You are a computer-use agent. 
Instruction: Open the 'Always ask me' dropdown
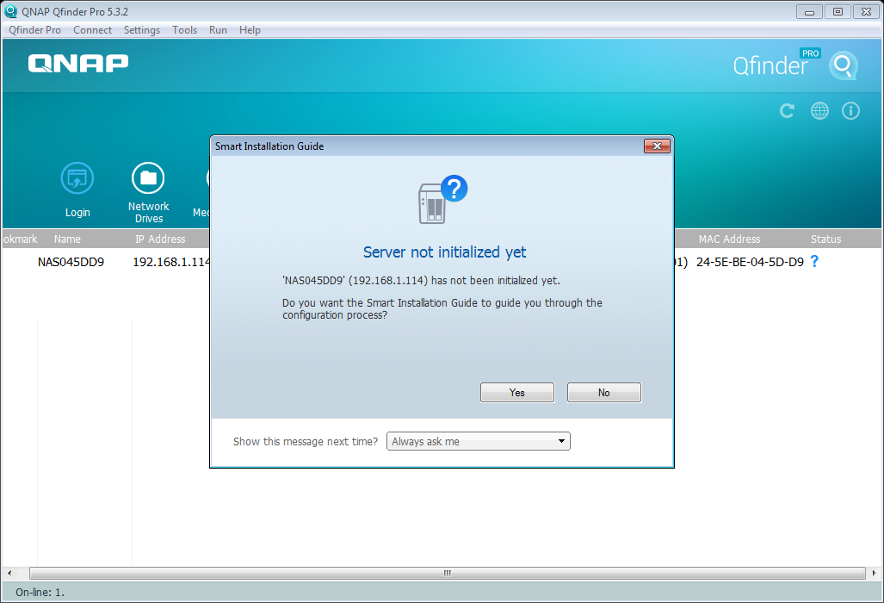(x=478, y=441)
